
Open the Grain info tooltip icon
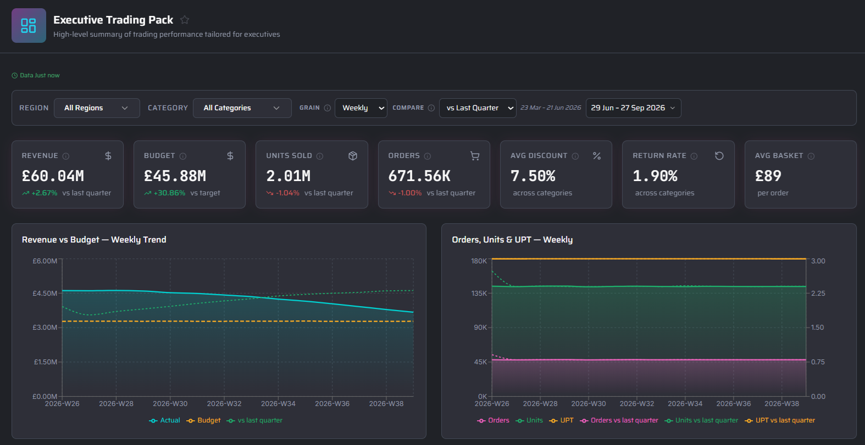click(328, 108)
